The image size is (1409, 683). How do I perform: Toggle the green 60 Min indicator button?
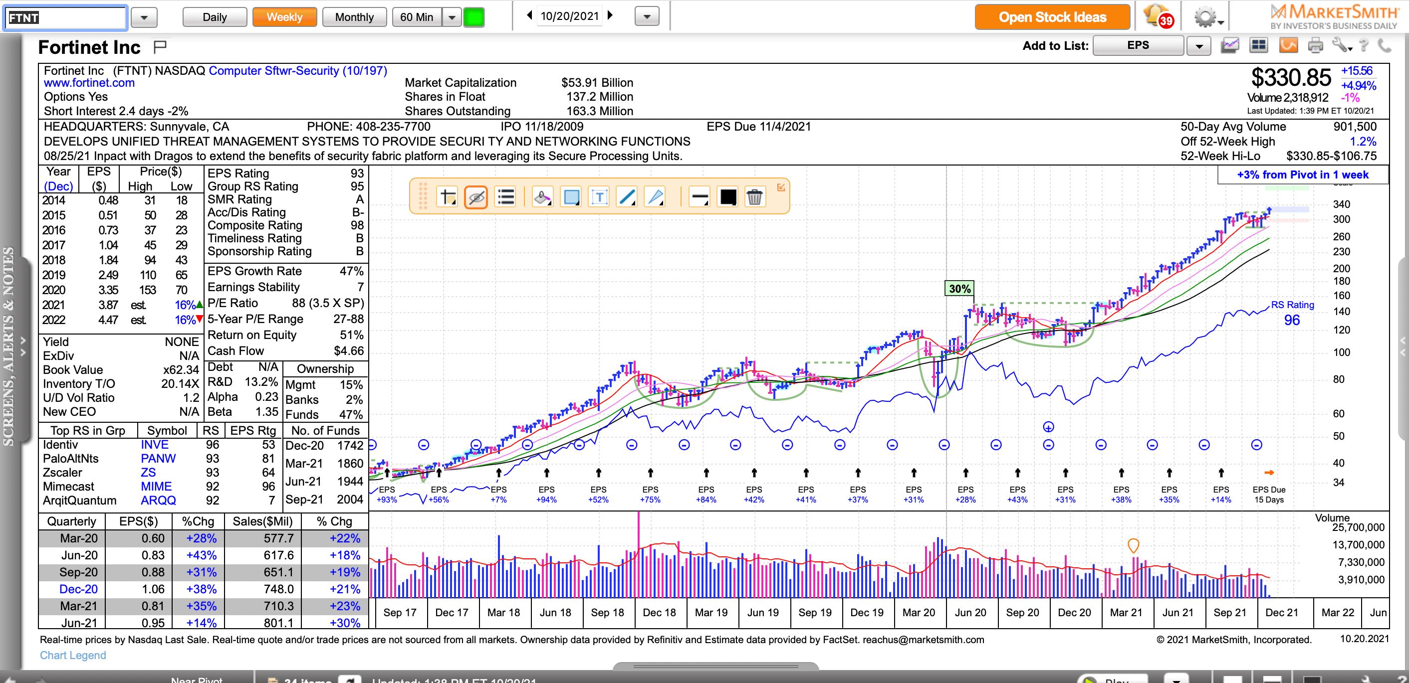tap(473, 17)
